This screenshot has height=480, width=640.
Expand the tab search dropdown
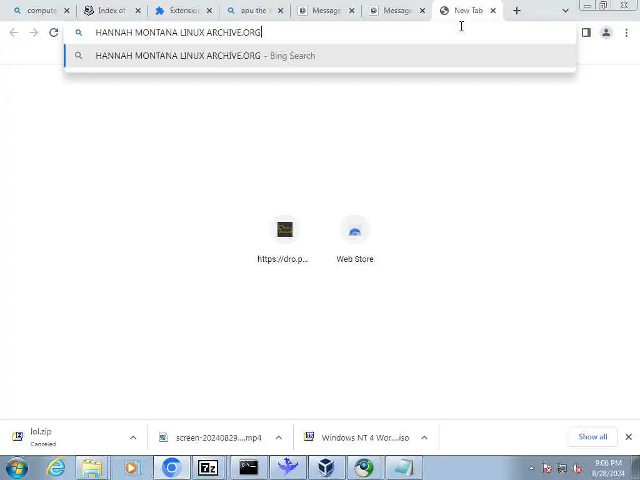point(565,11)
